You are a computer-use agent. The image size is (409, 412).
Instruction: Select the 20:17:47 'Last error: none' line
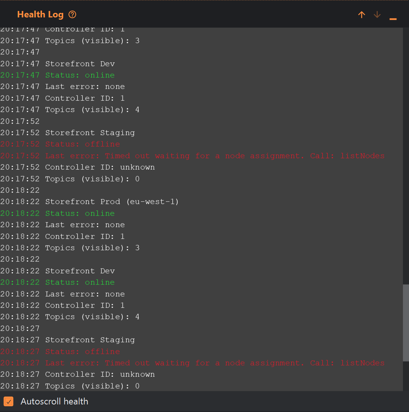coord(62,87)
